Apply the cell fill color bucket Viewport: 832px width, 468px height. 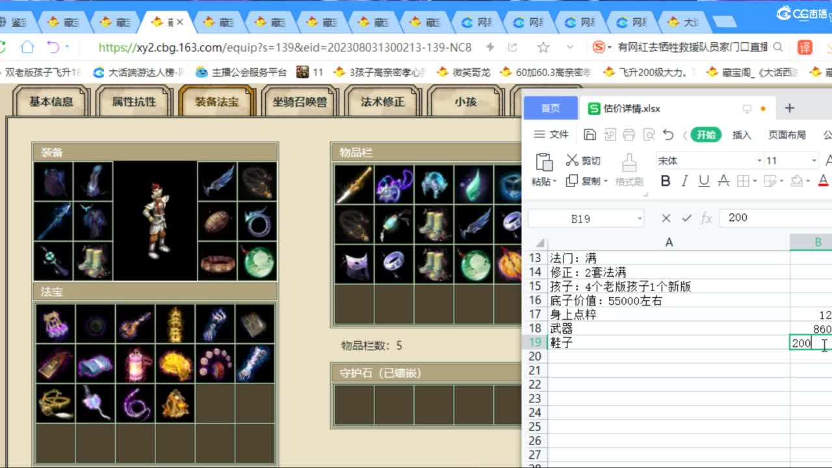pyautogui.click(x=796, y=181)
